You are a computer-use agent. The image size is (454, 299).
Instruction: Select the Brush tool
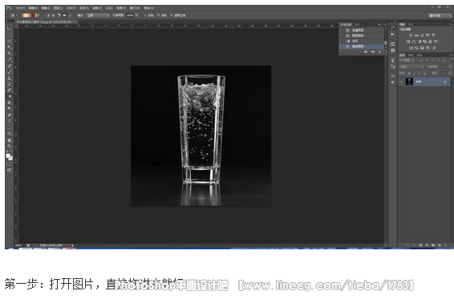click(9, 72)
